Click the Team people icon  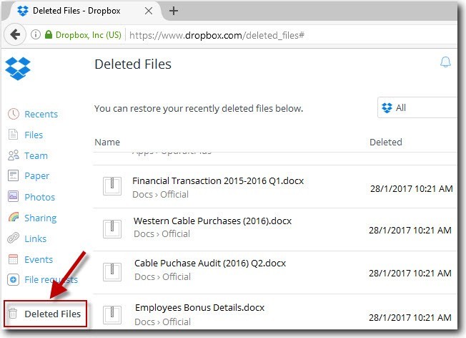pos(14,155)
